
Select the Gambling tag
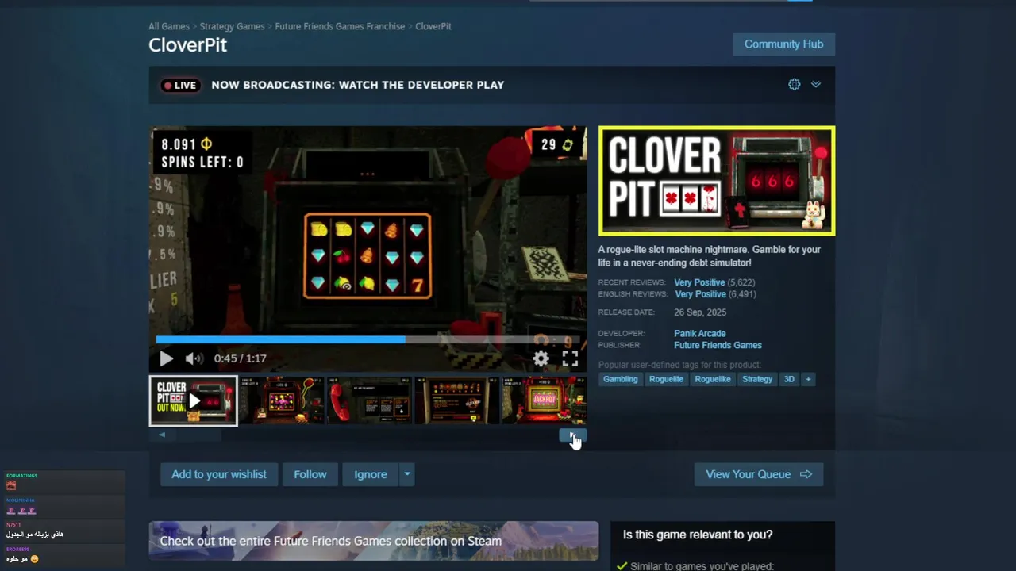pyautogui.click(x=621, y=379)
